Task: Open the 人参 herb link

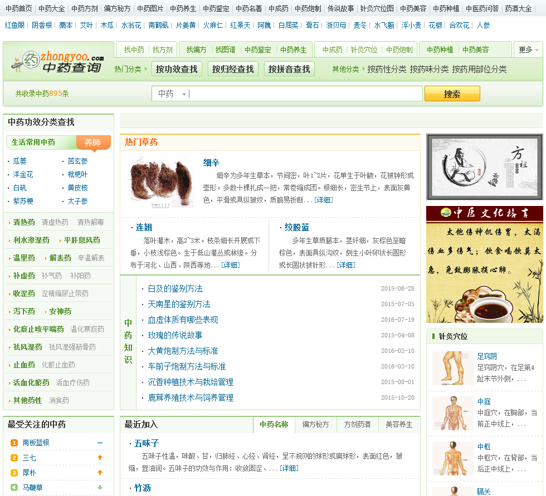Action: 484,25
